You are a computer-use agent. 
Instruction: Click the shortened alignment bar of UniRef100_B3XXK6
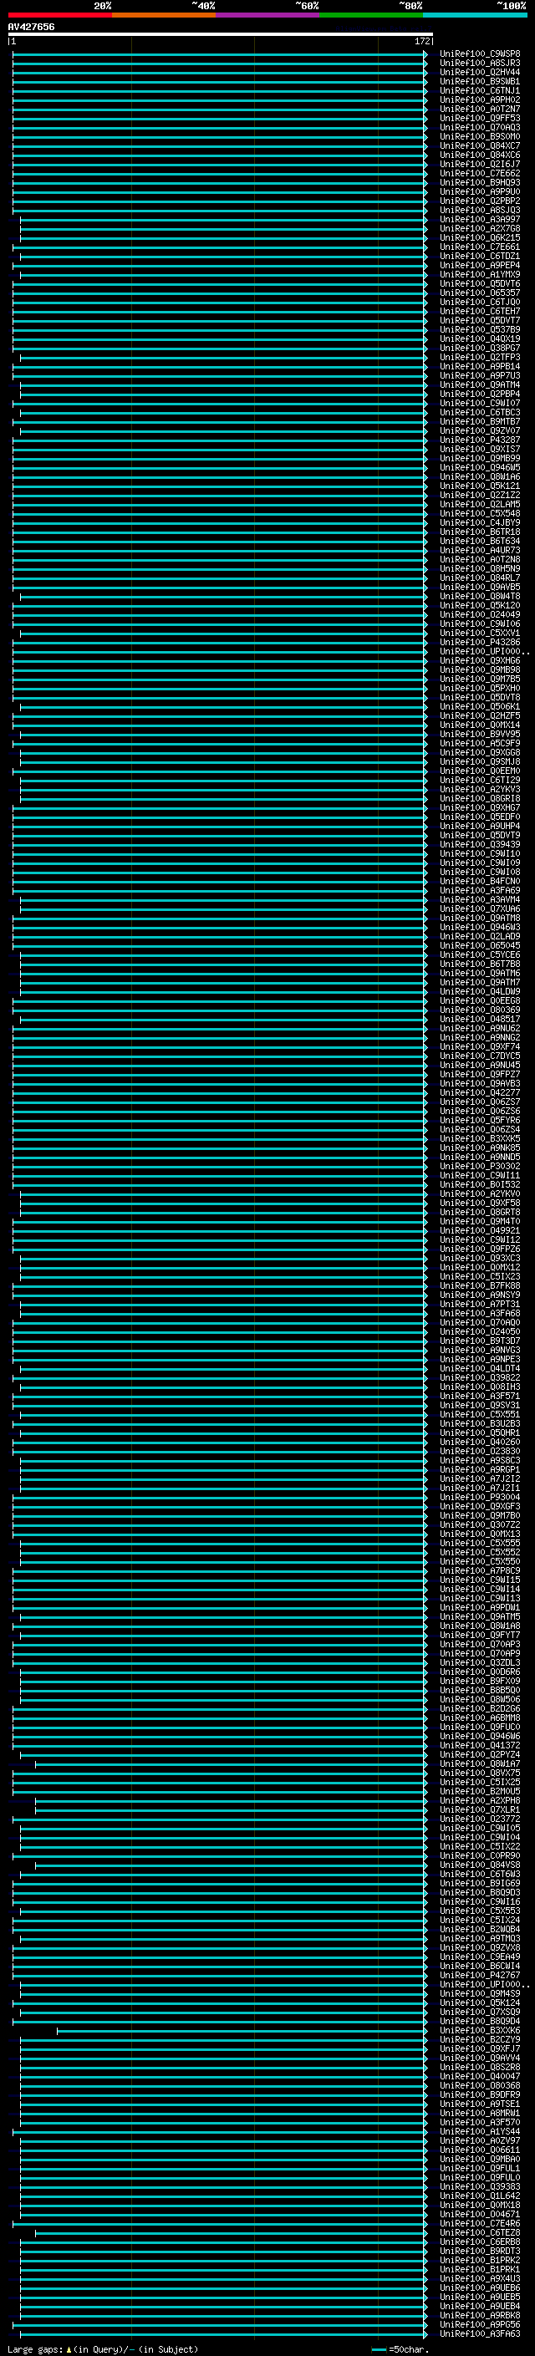tap(242, 2030)
